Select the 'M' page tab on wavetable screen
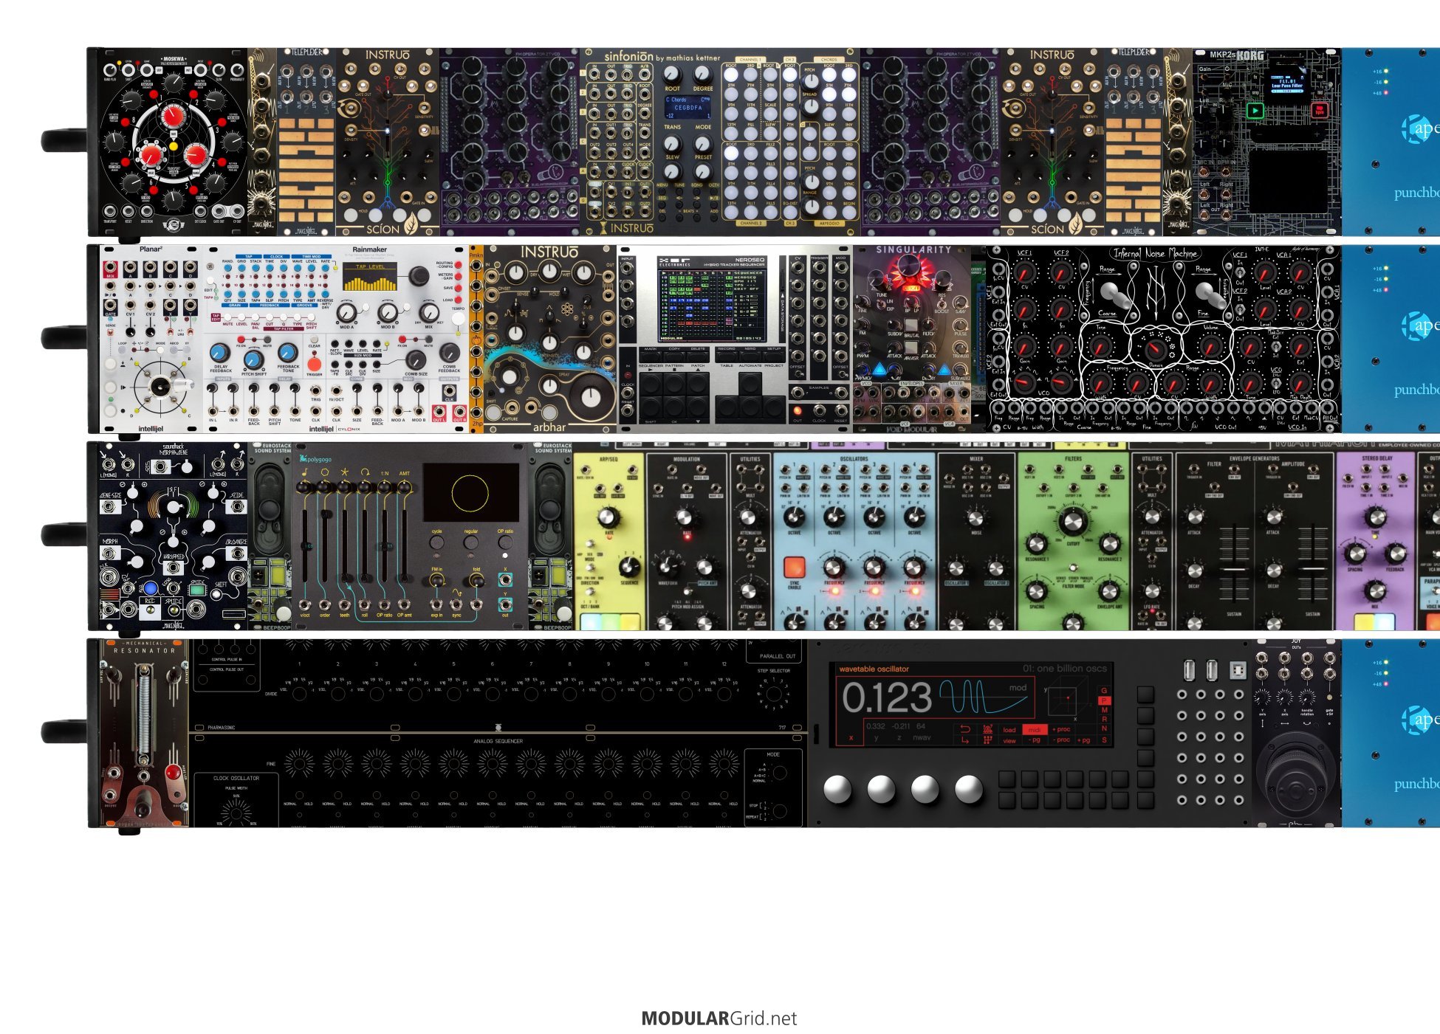This screenshot has height=1034, width=1440. (x=1104, y=710)
